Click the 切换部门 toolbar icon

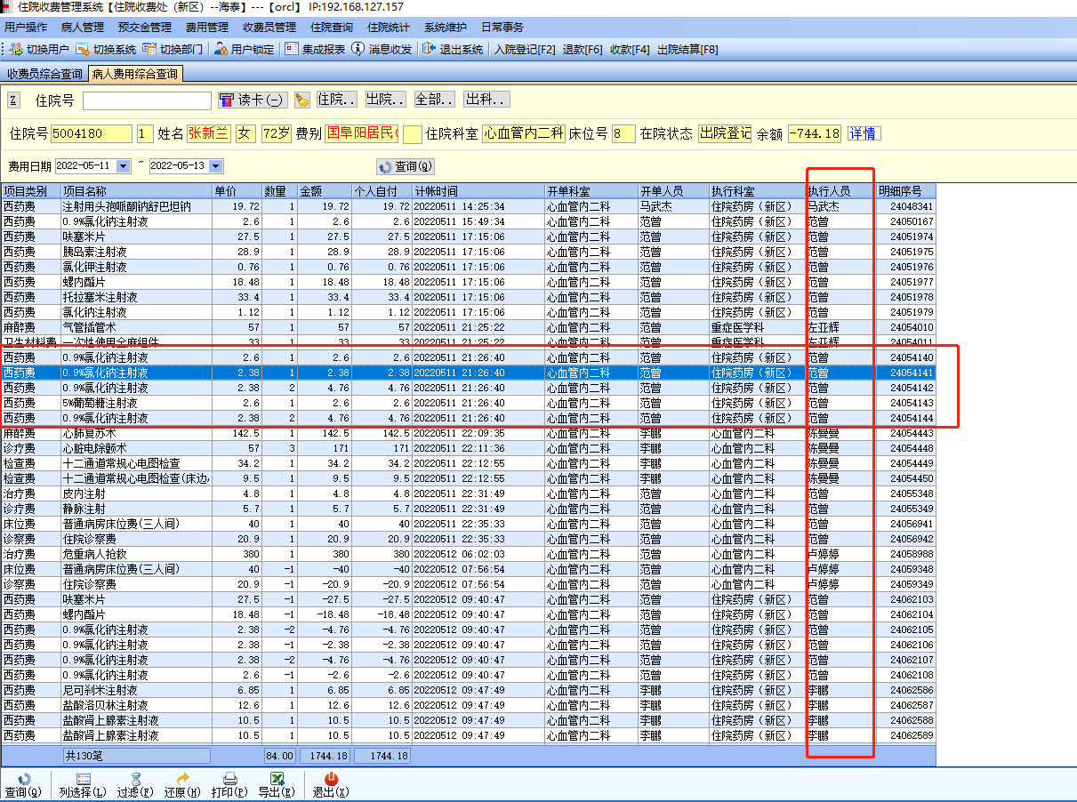coord(150,49)
